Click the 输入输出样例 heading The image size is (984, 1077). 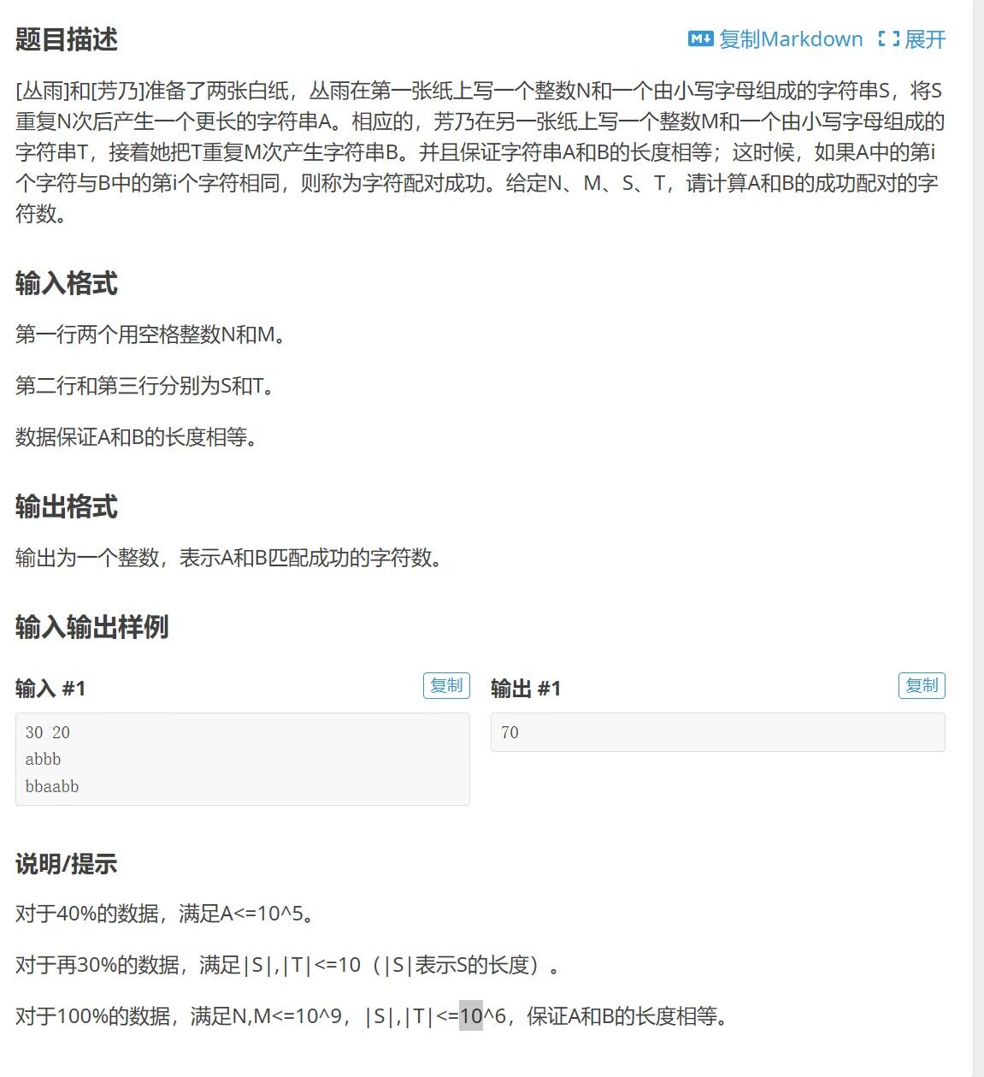click(x=92, y=627)
